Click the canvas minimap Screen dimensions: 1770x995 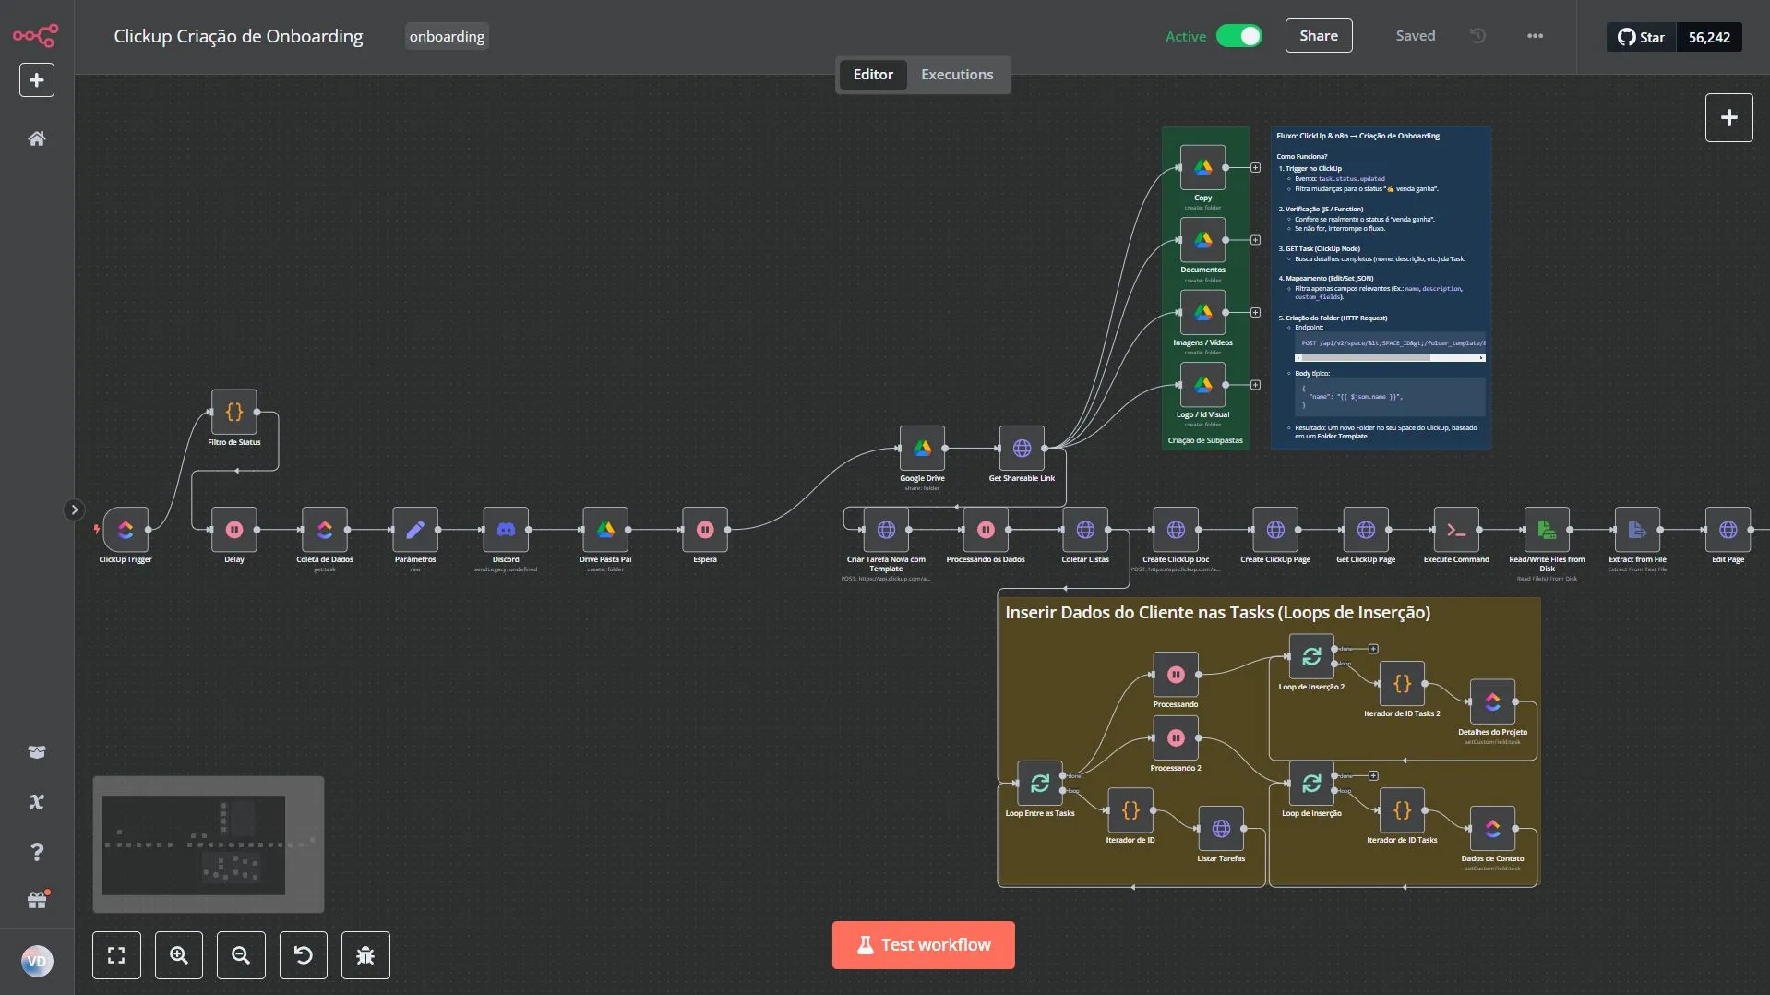[x=209, y=845]
